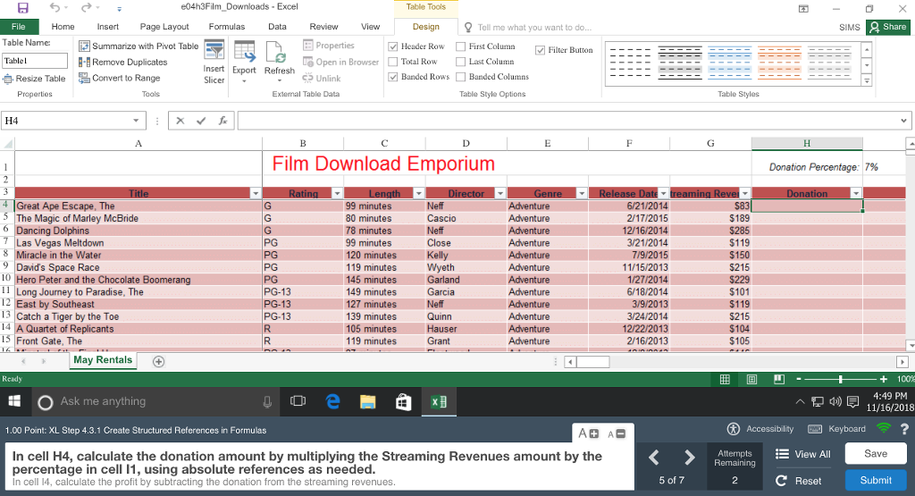Click the Save floppy disk icon
The width and height of the screenshot is (915, 496).
pyautogui.click(x=22, y=7)
